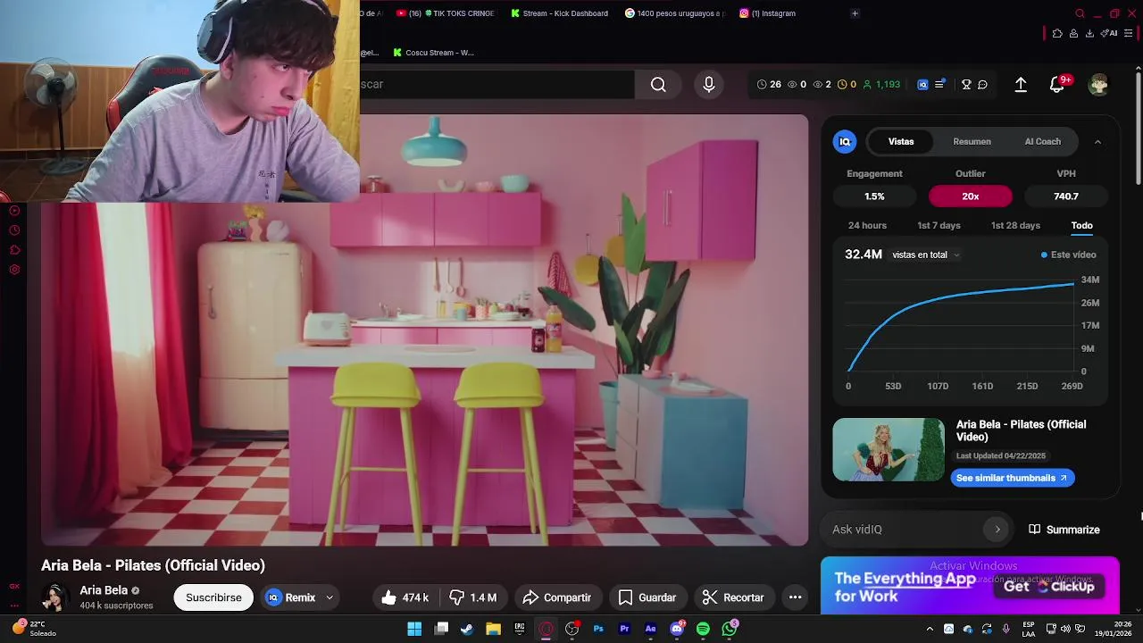Select the 1st 28 days range tab
Viewport: 1143px width, 643px height.
(1015, 225)
